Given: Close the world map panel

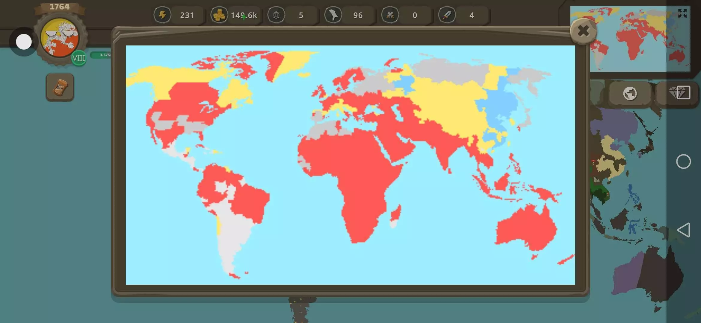Looking at the screenshot, I should [583, 31].
